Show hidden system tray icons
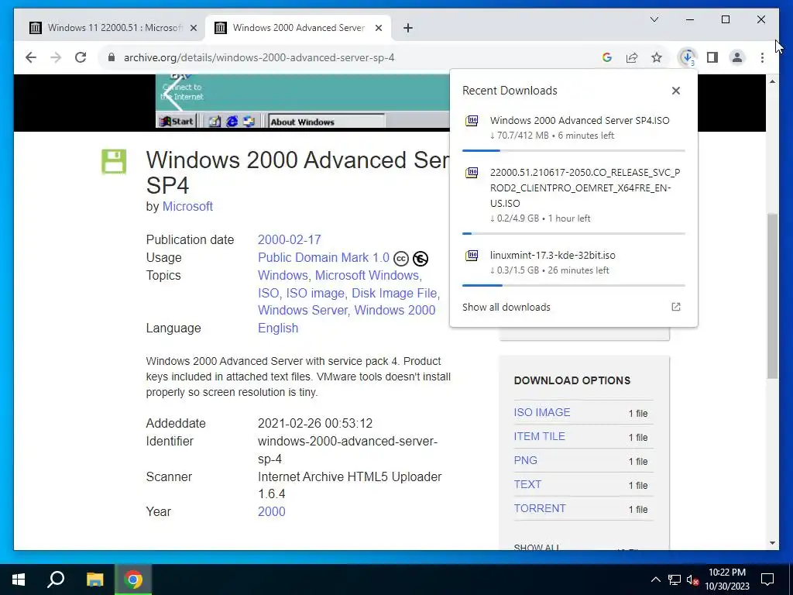The width and height of the screenshot is (793, 595). pyautogui.click(x=655, y=580)
